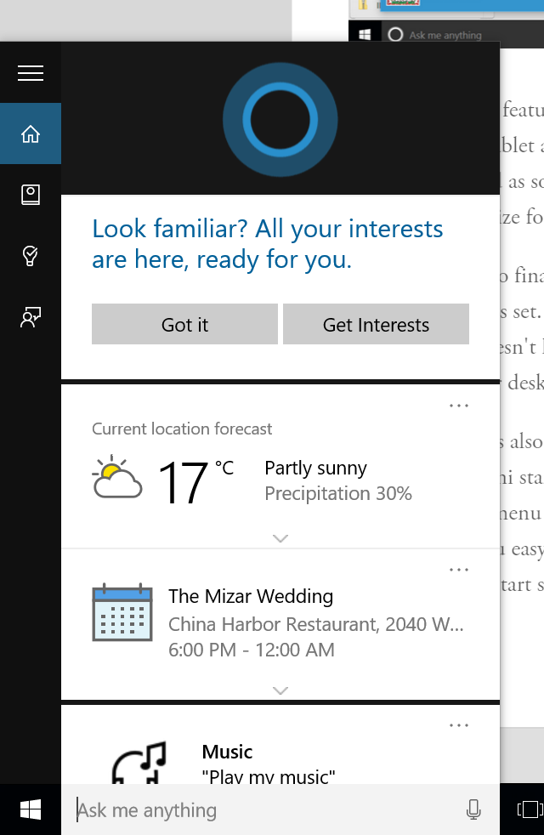Select the Home icon in Cortana sidebar
Viewport: 544px width, 835px height.
[31, 133]
